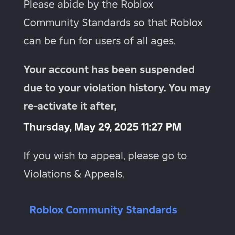
Task: Click the '11:27 PM' reactivation time
Action: [161, 127]
